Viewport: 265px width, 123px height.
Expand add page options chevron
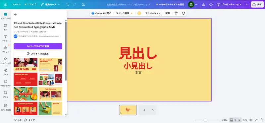tap(153, 110)
